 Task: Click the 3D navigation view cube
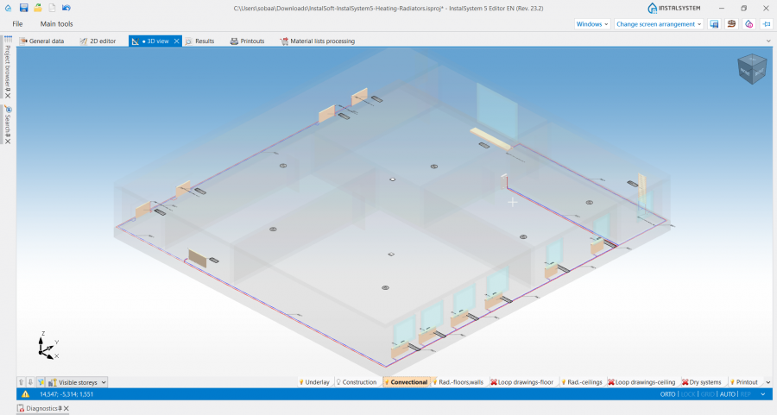click(x=749, y=70)
